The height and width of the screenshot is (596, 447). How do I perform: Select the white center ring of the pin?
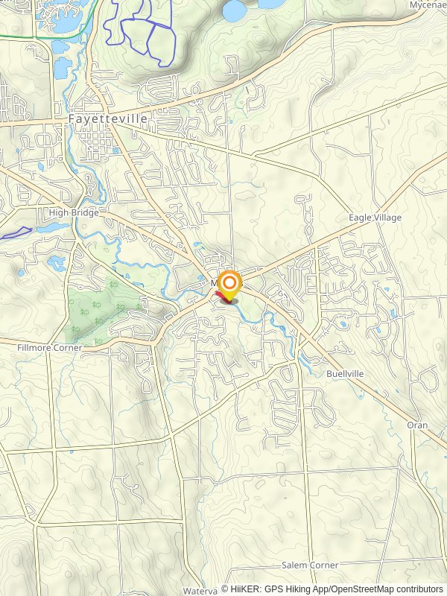pos(229,282)
